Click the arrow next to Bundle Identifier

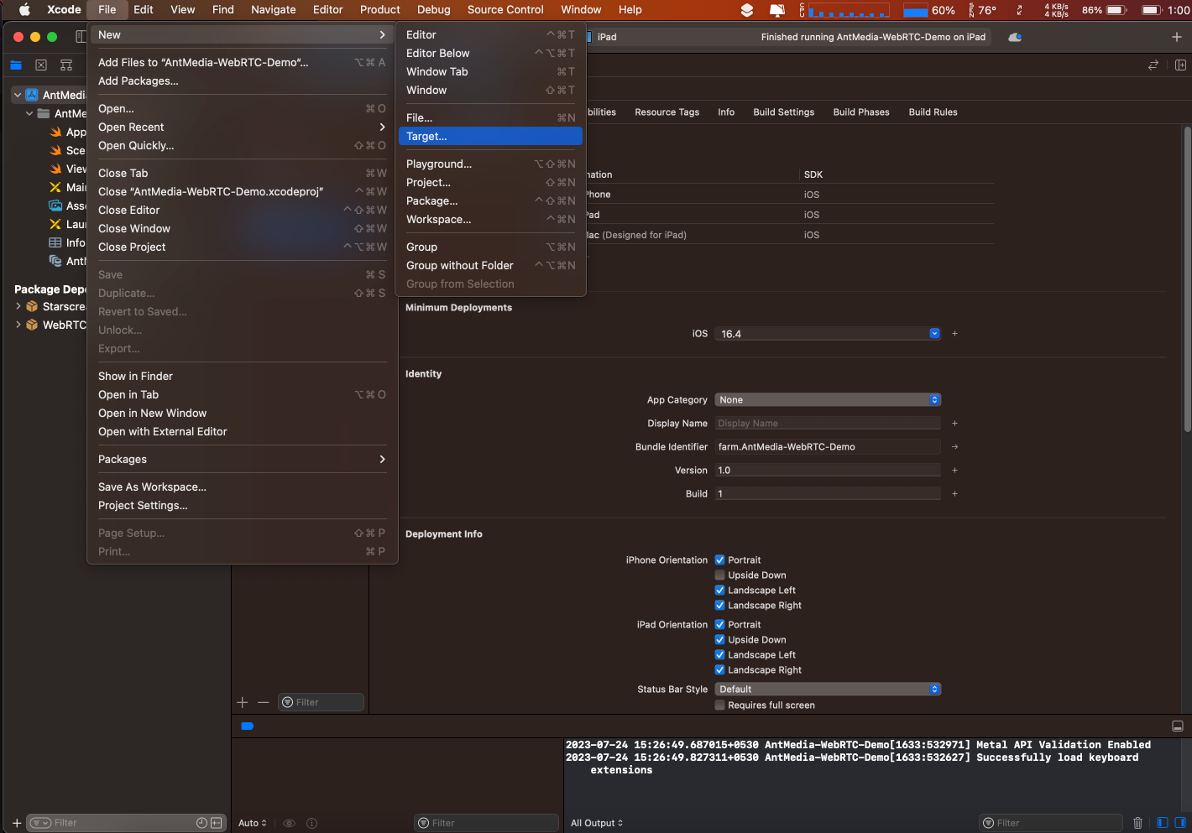(954, 447)
